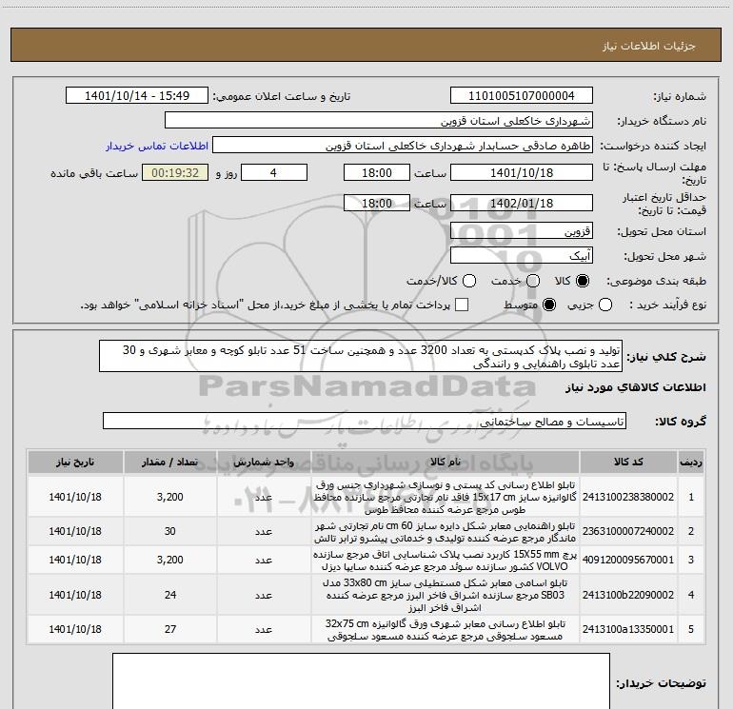Image resolution: width=733 pixels, height=709 pixels.
Task: Click the price validity date 1402/01/18 field
Action: (522, 203)
